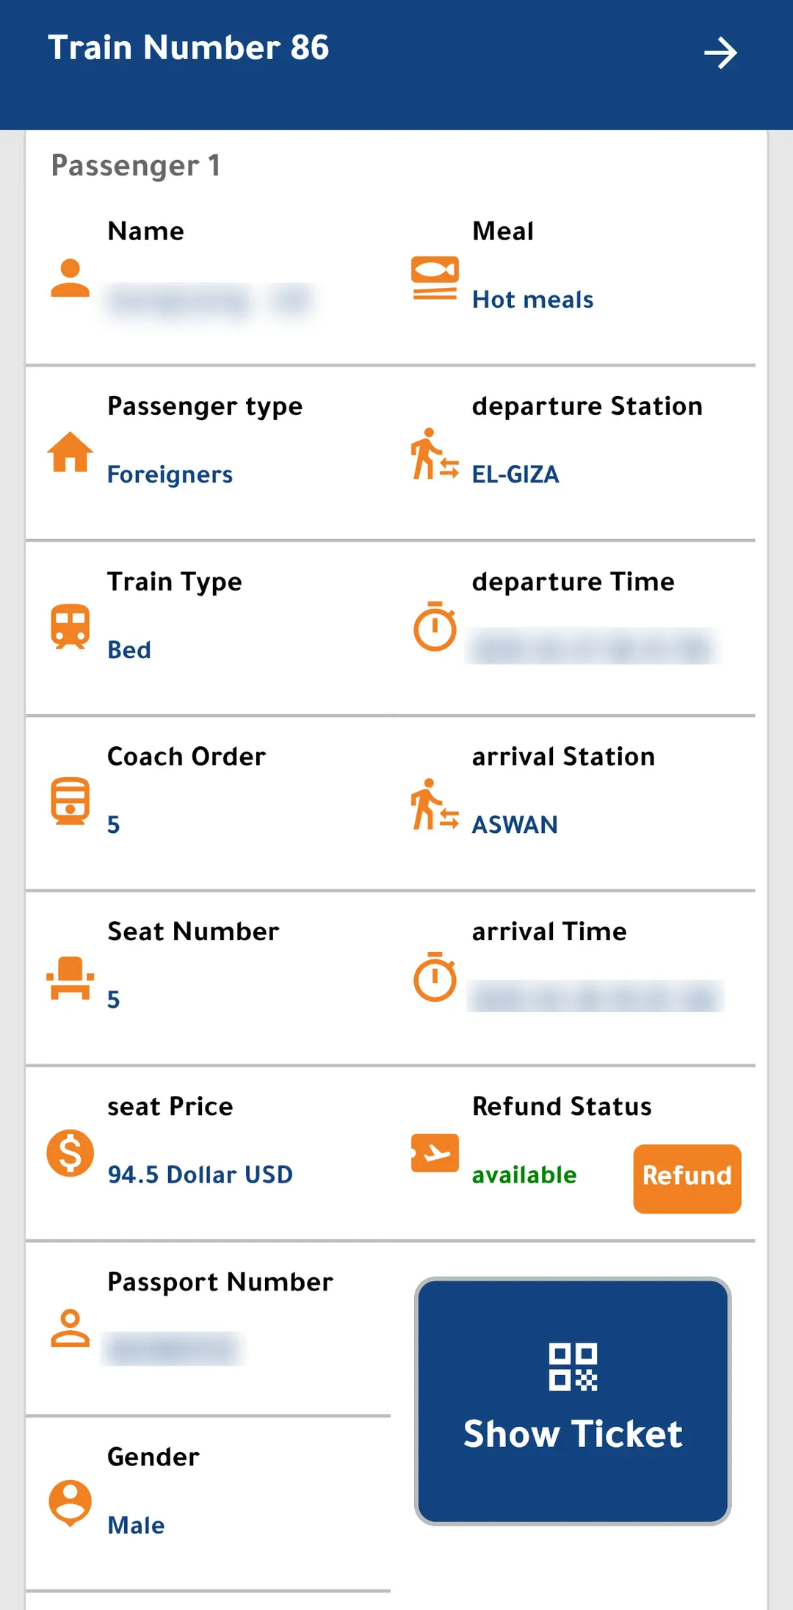Click the meal tray icon
Screen dimensions: 793x1610
coord(435,278)
